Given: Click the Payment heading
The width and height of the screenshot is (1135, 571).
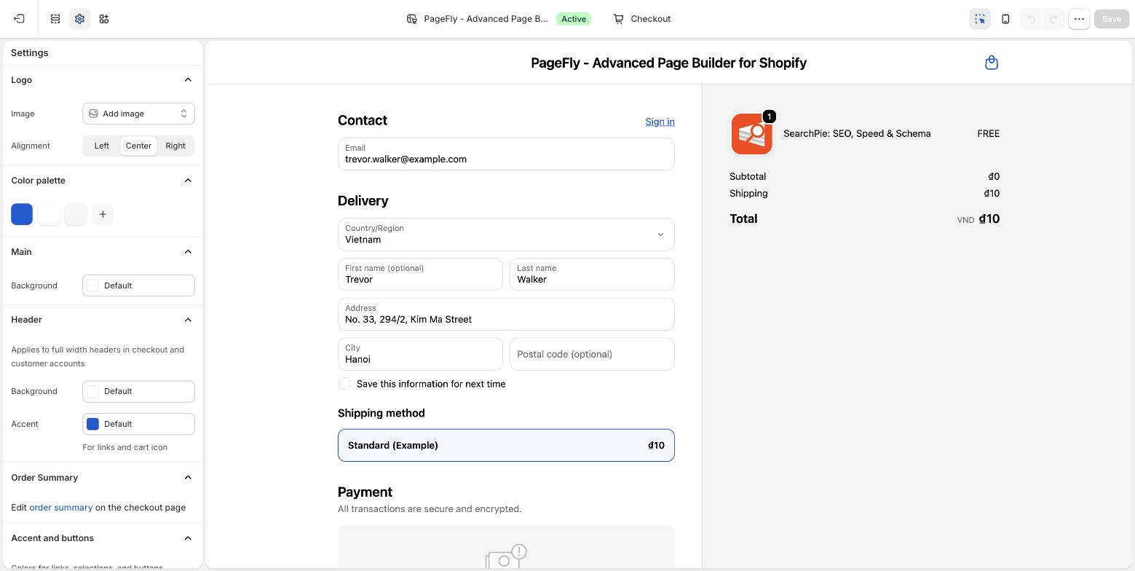Looking at the screenshot, I should pyautogui.click(x=365, y=492).
